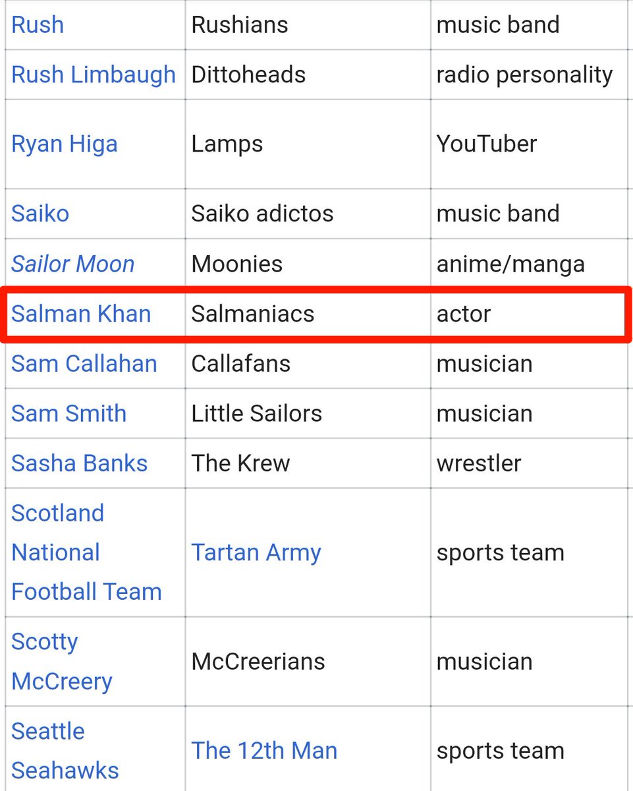This screenshot has width=633, height=791.
Task: Click the Salman Khan link
Action: point(81,314)
